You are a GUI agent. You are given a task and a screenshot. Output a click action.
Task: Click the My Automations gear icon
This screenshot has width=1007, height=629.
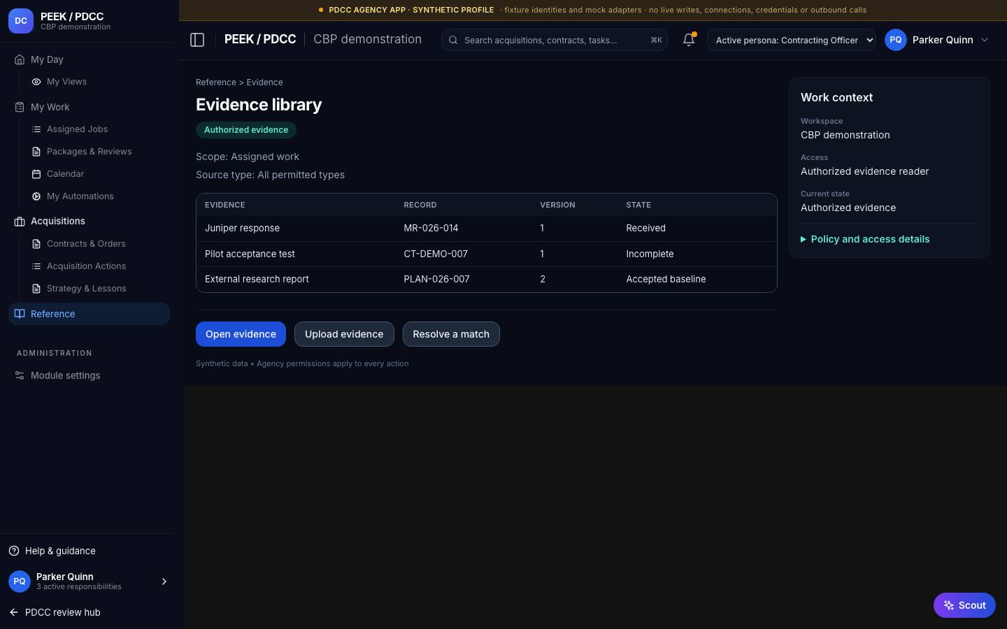coord(36,196)
